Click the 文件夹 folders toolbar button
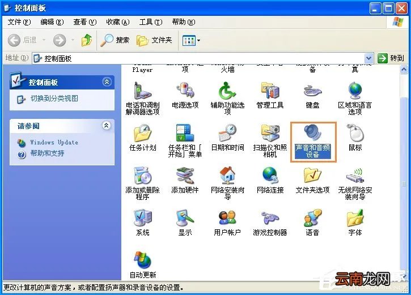 point(154,40)
